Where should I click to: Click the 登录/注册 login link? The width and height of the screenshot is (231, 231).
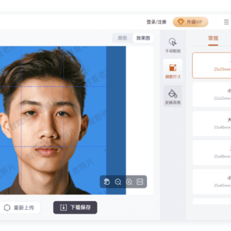(x=156, y=22)
